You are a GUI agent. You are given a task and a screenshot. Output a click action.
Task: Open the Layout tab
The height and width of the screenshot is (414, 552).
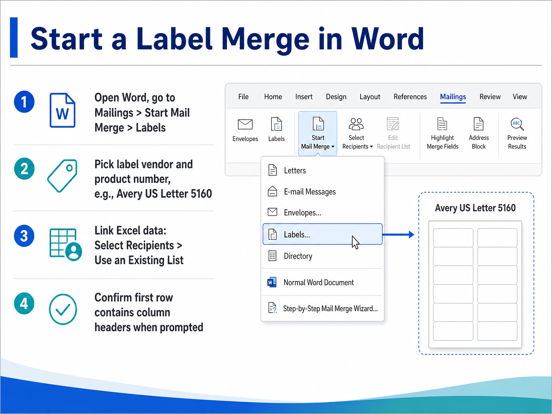coord(370,97)
